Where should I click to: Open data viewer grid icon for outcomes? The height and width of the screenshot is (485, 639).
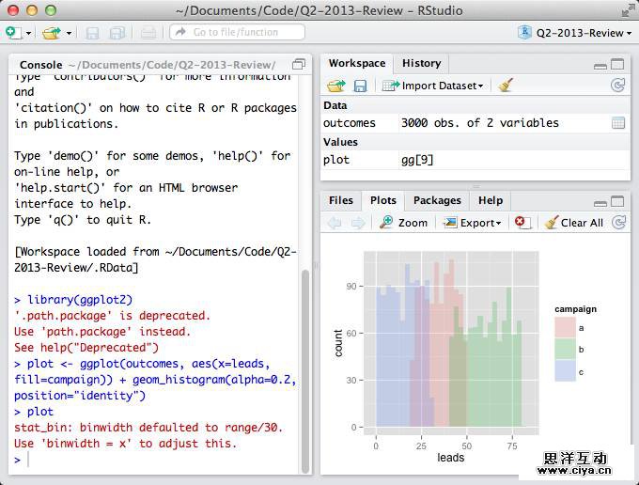(617, 123)
